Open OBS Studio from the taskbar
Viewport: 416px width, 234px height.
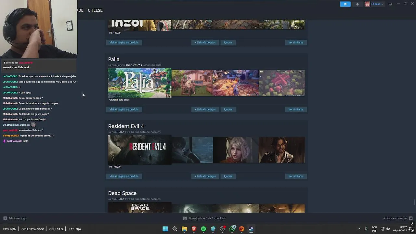point(223,229)
